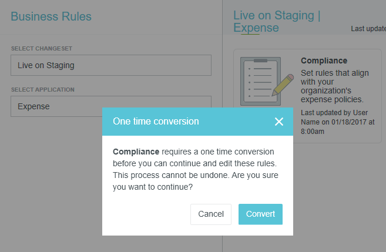The image size is (386, 252).
Task: Click the Business Rules heading
Action: [x=51, y=16]
